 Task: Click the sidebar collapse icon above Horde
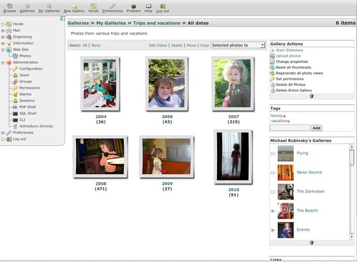coord(63,18)
